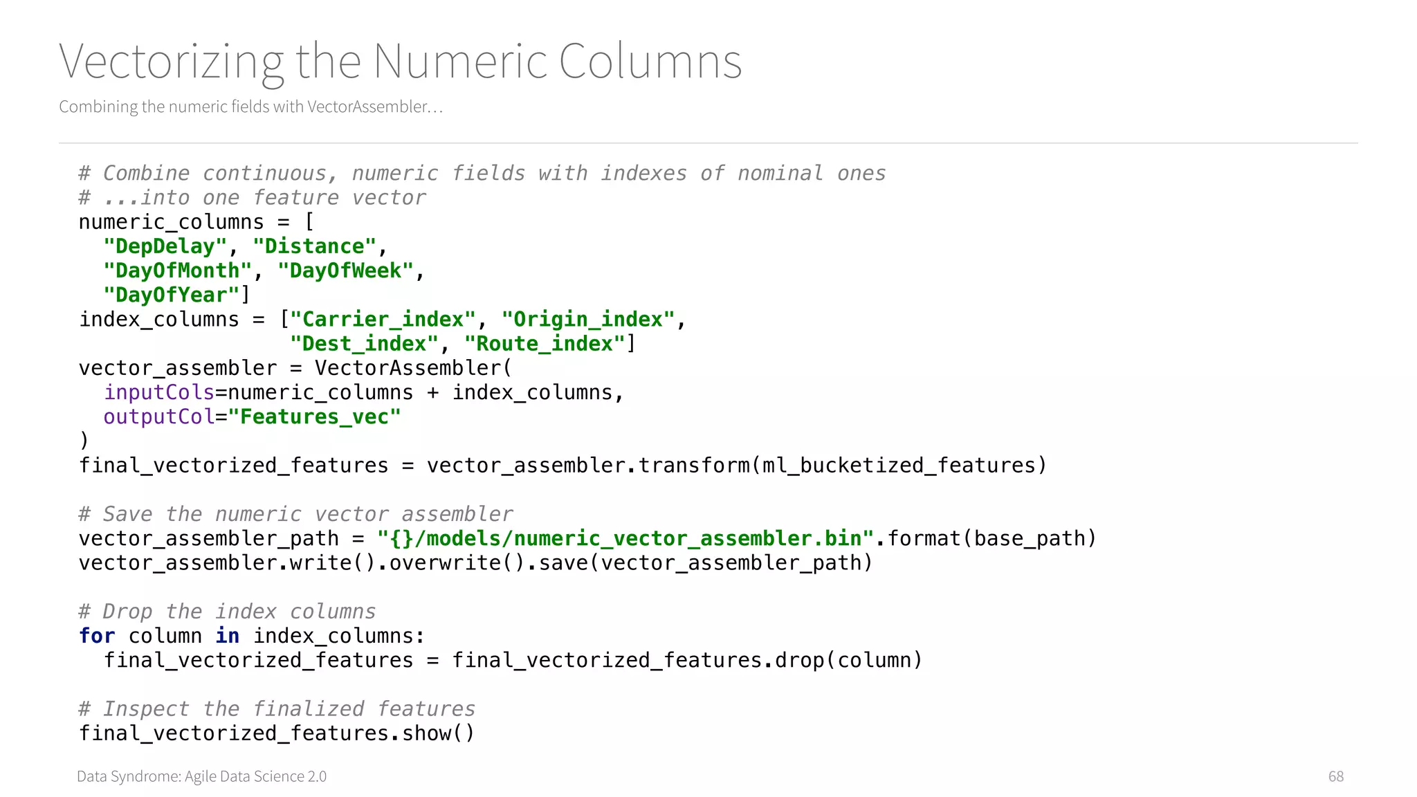This screenshot has width=1417, height=797.
Task: Click the comment "# Save the numeric vector assembler"
Action: [295, 514]
